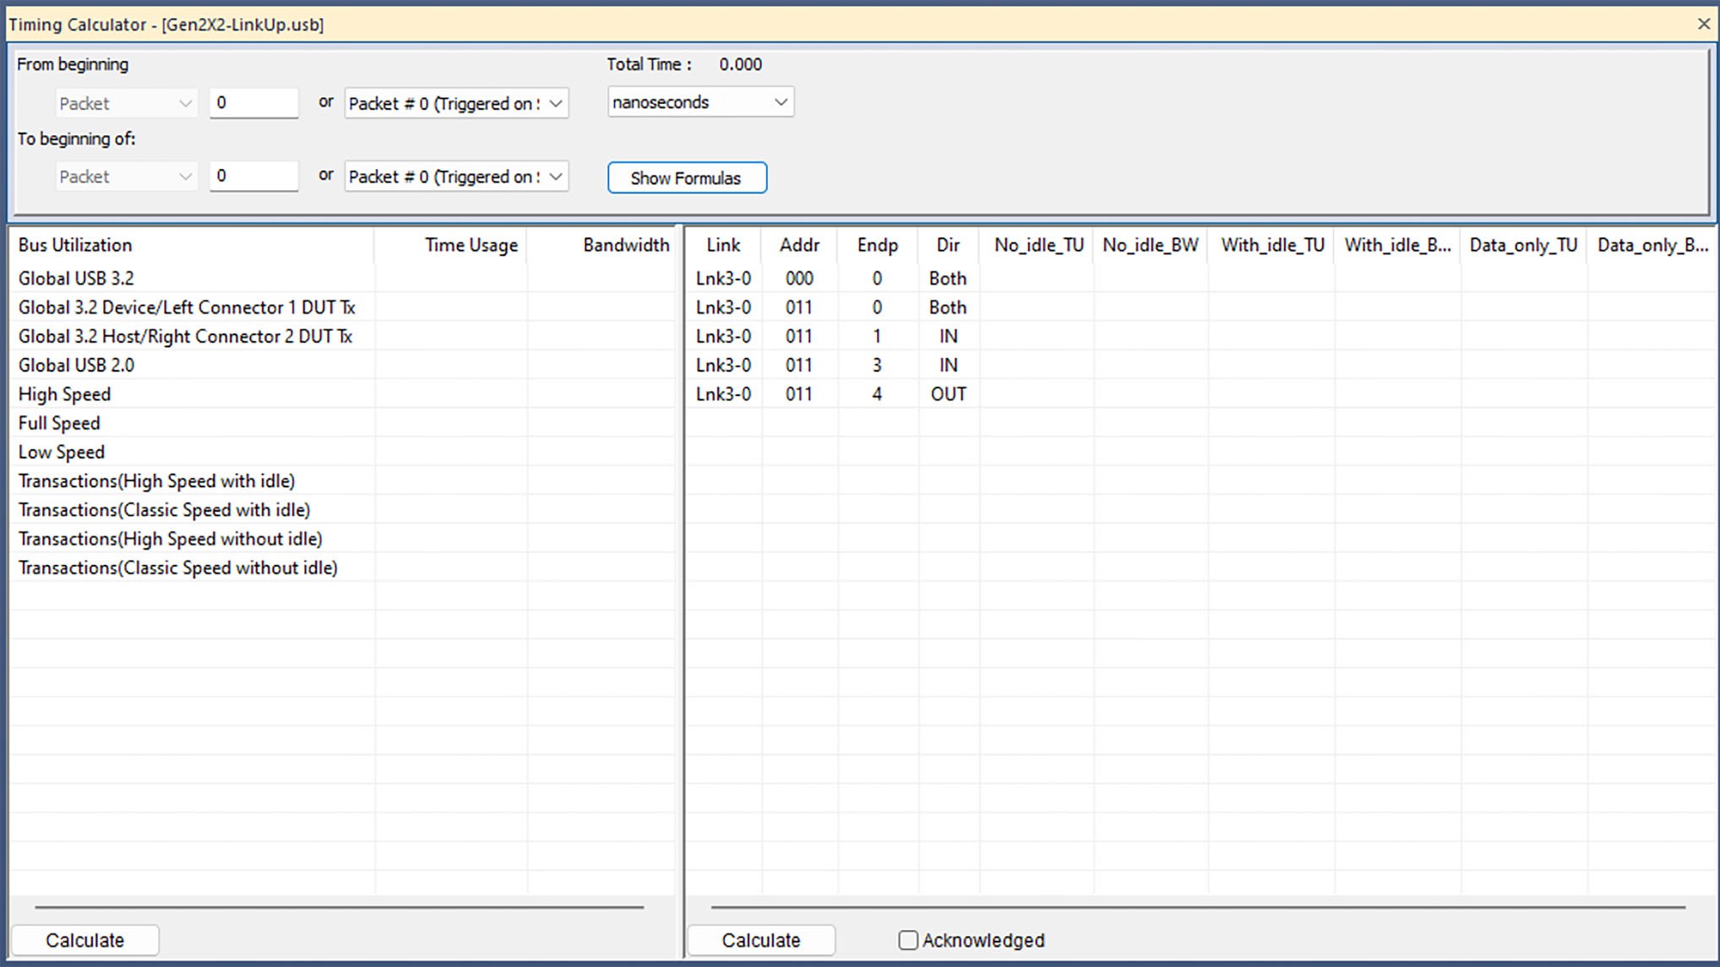
Task: Click the From beginning packet number field
Action: tap(253, 103)
